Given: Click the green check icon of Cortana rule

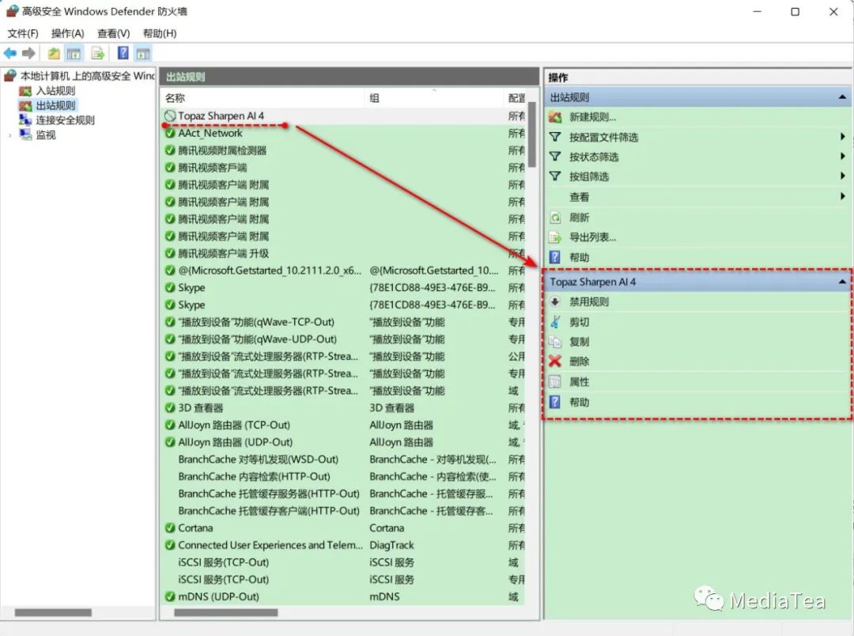Looking at the screenshot, I should pyautogui.click(x=170, y=528).
